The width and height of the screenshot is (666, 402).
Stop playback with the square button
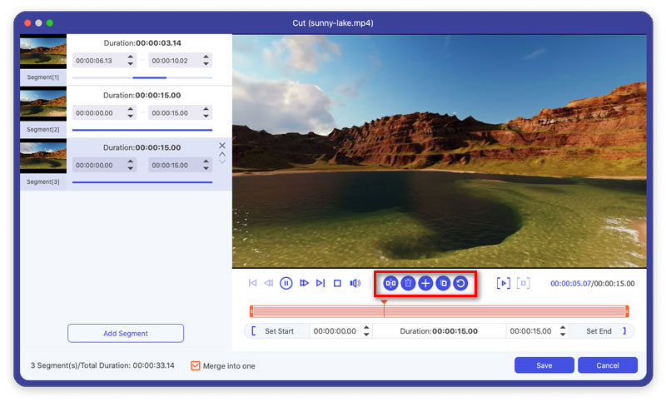click(337, 284)
